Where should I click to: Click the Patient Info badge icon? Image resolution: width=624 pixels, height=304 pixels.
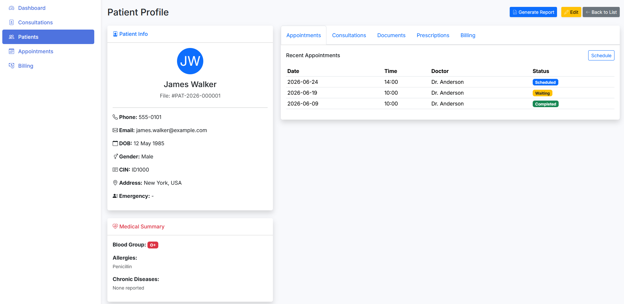tap(115, 34)
